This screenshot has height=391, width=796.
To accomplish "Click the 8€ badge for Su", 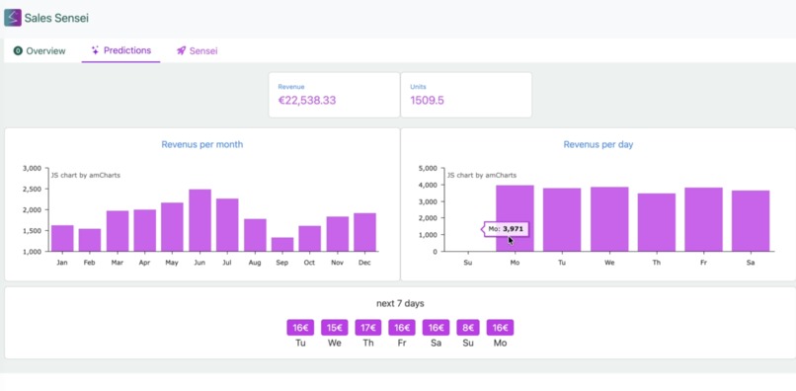I will pos(468,328).
